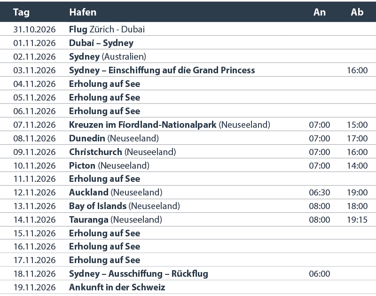Click the Ankunft in der Schweiz entry

(117, 287)
